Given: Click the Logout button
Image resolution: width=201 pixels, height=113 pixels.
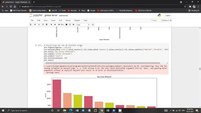Looking at the screenshot, I should [x=168, y=15].
